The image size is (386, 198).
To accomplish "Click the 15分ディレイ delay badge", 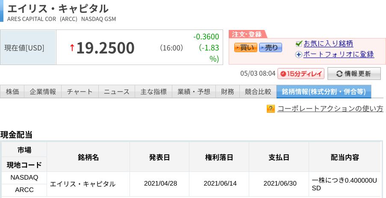I will [301, 74].
